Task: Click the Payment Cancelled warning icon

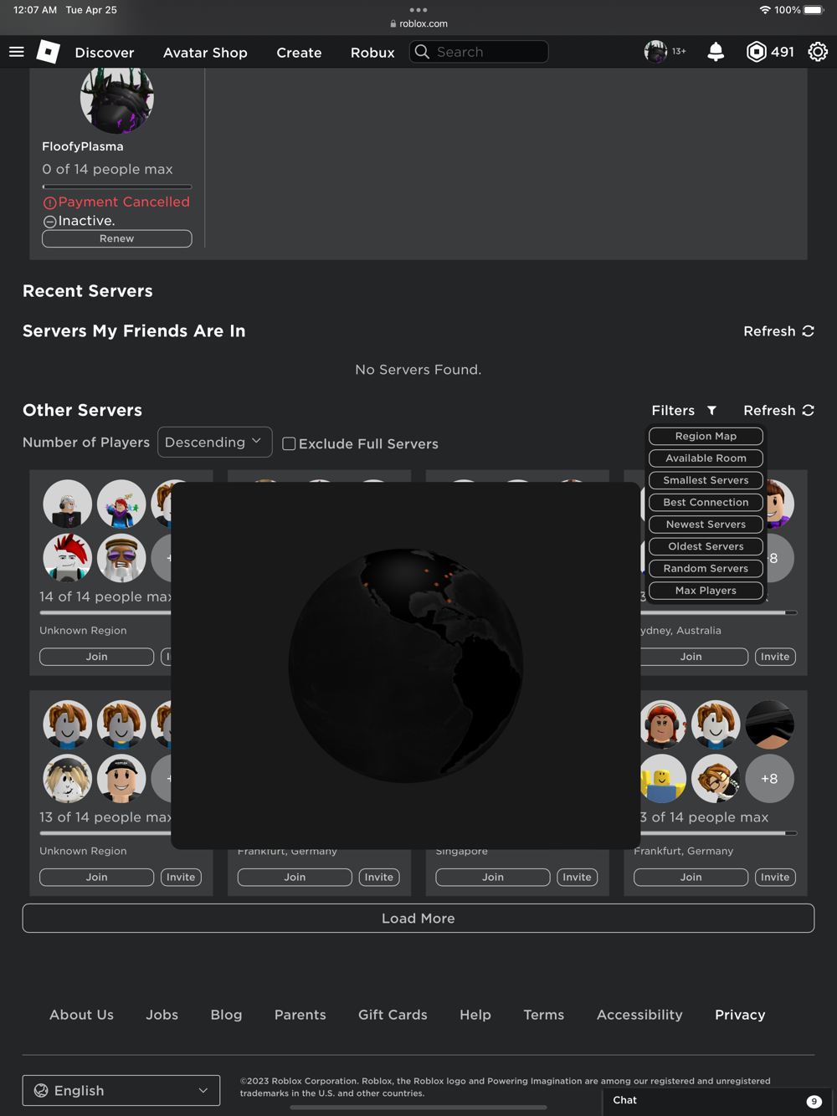Action: click(x=49, y=202)
